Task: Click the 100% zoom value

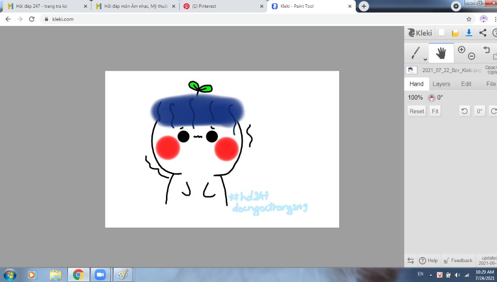Action: point(415,98)
